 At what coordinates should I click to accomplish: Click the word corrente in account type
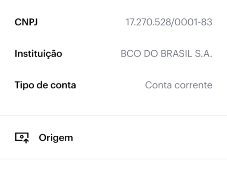coord(194,85)
